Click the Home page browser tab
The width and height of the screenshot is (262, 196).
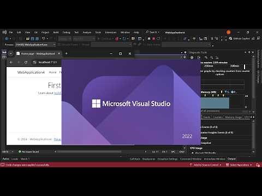tap(38, 54)
